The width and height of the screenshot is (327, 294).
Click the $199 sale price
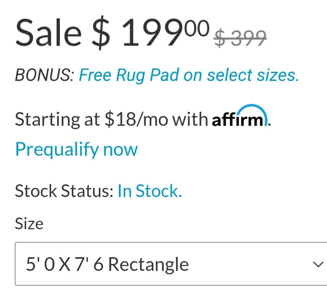point(150,33)
